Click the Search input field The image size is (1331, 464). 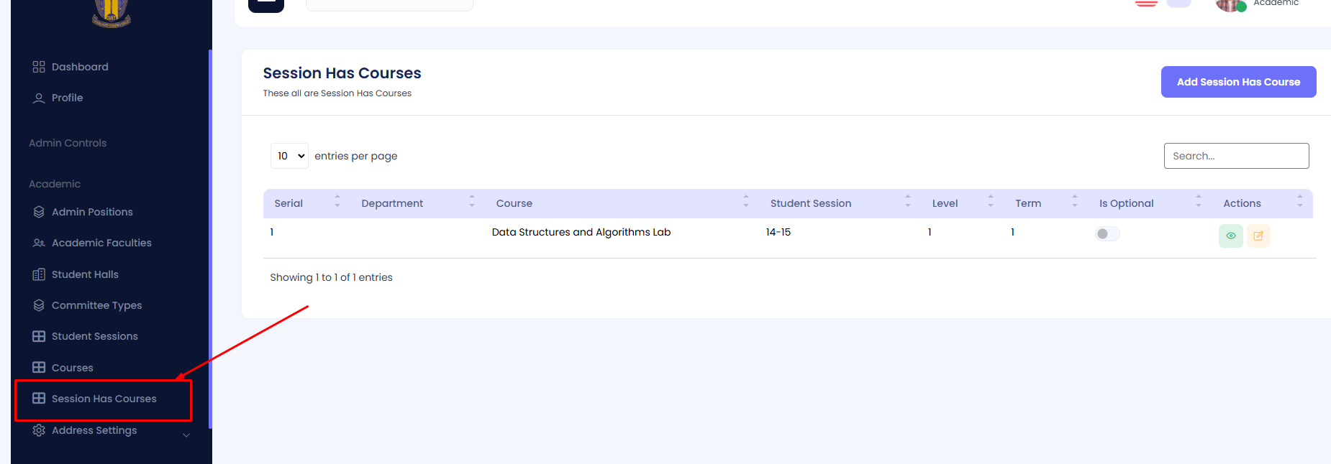click(x=1235, y=156)
